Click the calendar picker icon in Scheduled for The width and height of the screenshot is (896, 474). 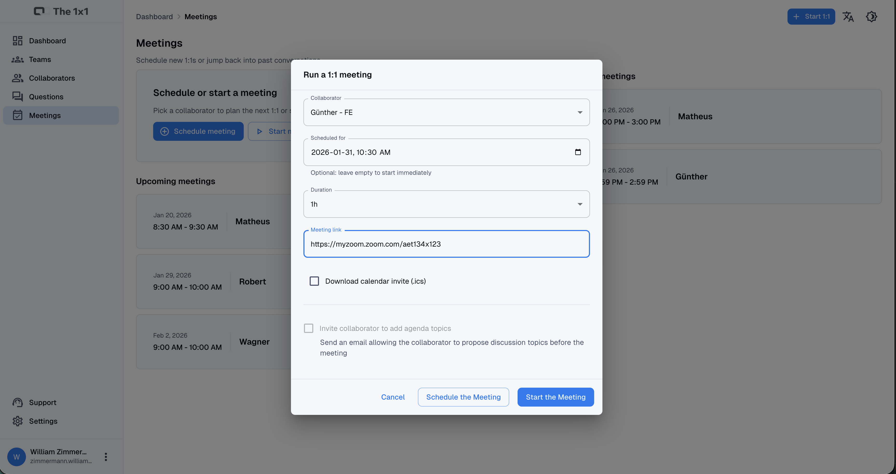[x=578, y=152]
